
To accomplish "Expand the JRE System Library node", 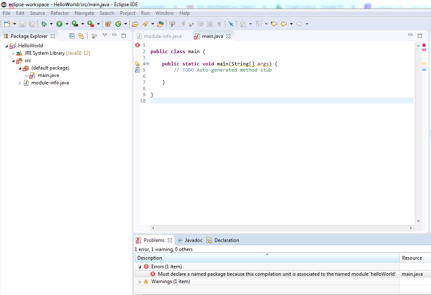I will click(13, 53).
